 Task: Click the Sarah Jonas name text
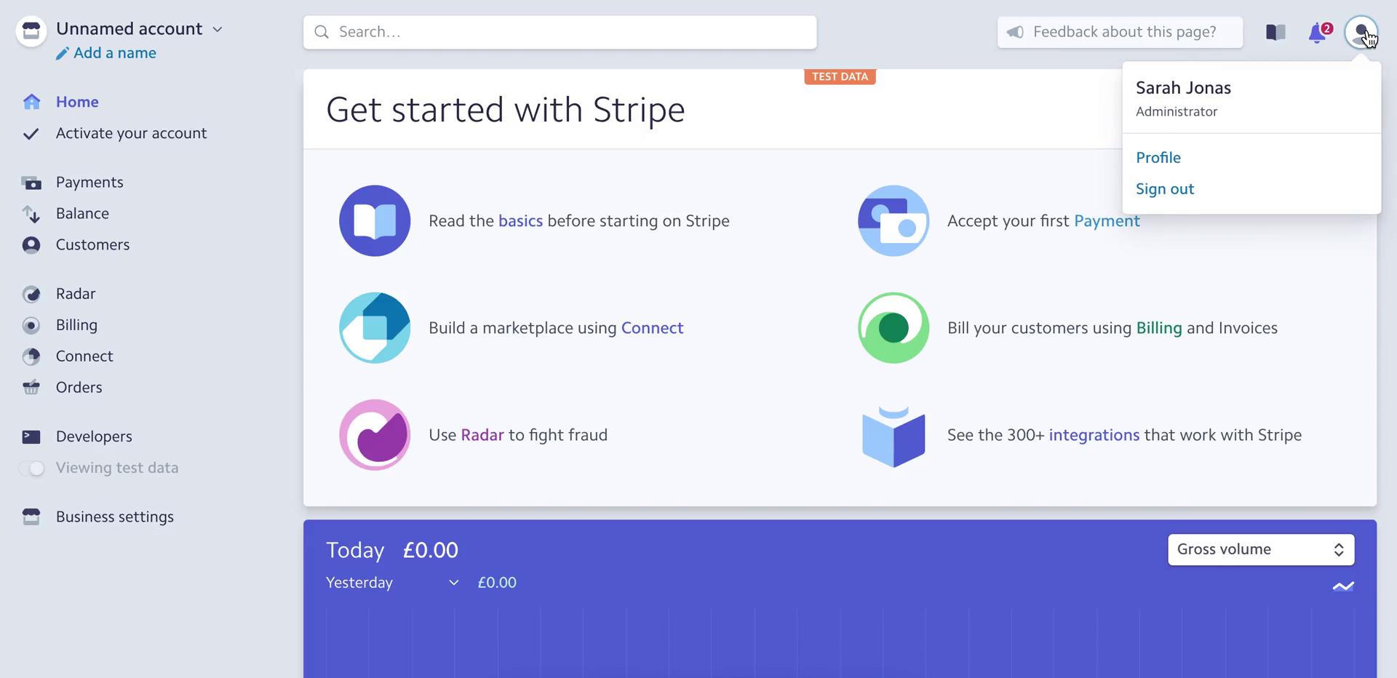coord(1183,88)
